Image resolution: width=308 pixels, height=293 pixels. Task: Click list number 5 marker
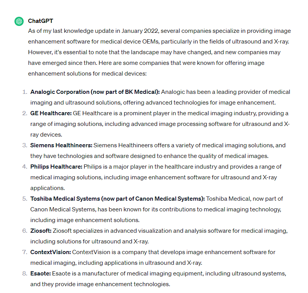pyautogui.click(x=24, y=199)
